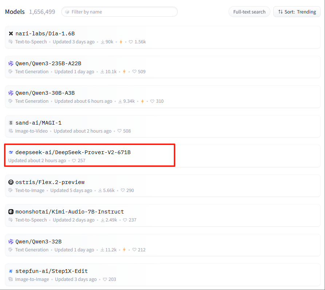Click the heart icon on nari-labs/Dia-1.6B

point(131,42)
